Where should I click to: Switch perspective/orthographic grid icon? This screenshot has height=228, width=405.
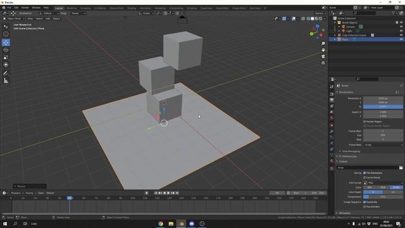pos(323,63)
